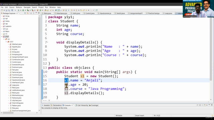Image resolution: width=214 pixels, height=120 pixels.
Task: Click the Previous Annotation toolbar icon
Action: point(77,10)
